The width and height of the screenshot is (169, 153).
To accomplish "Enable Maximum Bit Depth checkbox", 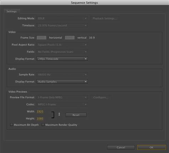I will (11, 125).
